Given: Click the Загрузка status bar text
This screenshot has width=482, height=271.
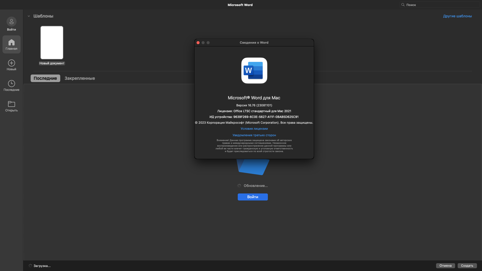Looking at the screenshot, I should [x=42, y=266].
